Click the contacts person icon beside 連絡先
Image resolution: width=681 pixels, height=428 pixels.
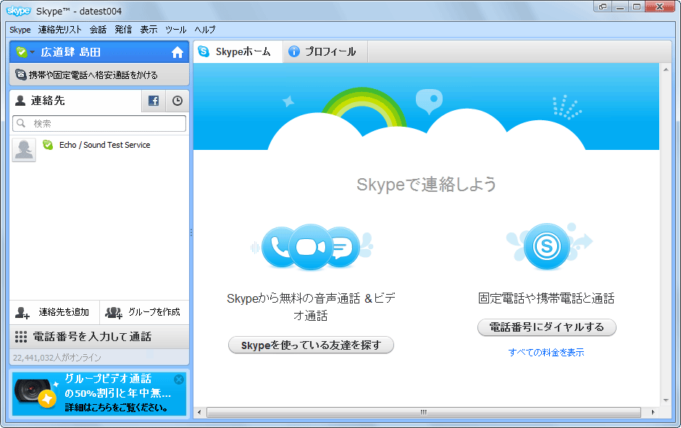click(x=20, y=101)
